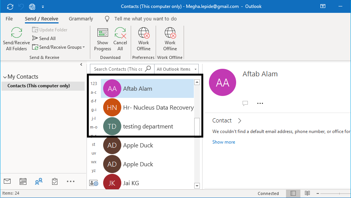This screenshot has height=198, width=351.
Task: Toggle Work Offline in Preferences group
Action: [144, 39]
